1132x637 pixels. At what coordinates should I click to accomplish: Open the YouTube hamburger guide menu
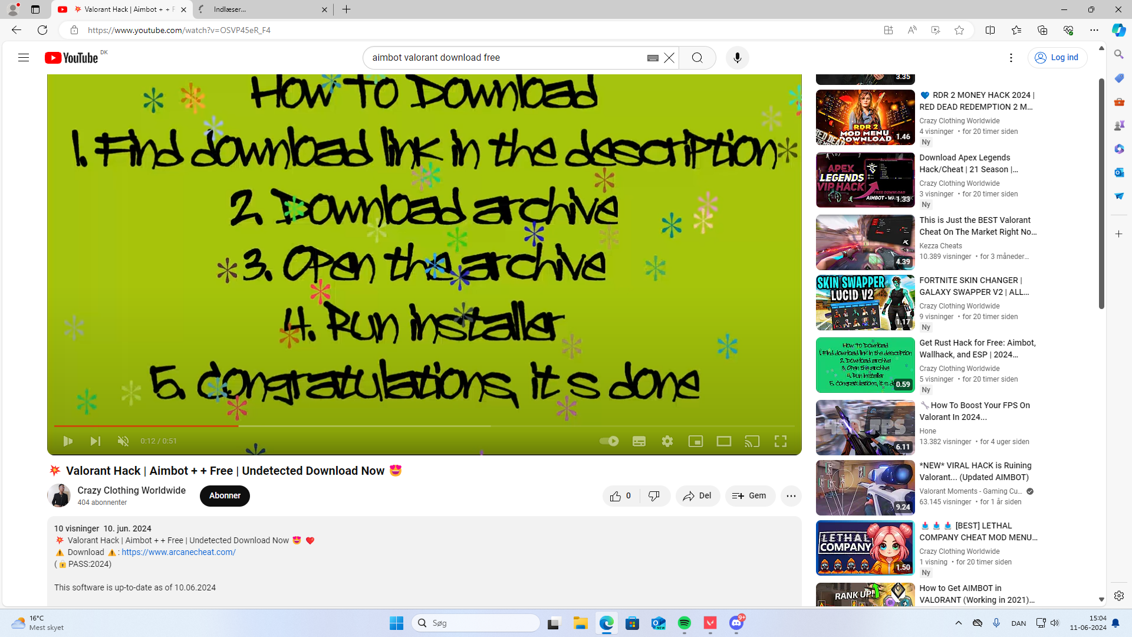[x=24, y=58]
